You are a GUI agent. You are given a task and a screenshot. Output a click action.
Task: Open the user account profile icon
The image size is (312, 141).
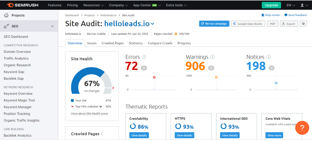tap(302, 5)
